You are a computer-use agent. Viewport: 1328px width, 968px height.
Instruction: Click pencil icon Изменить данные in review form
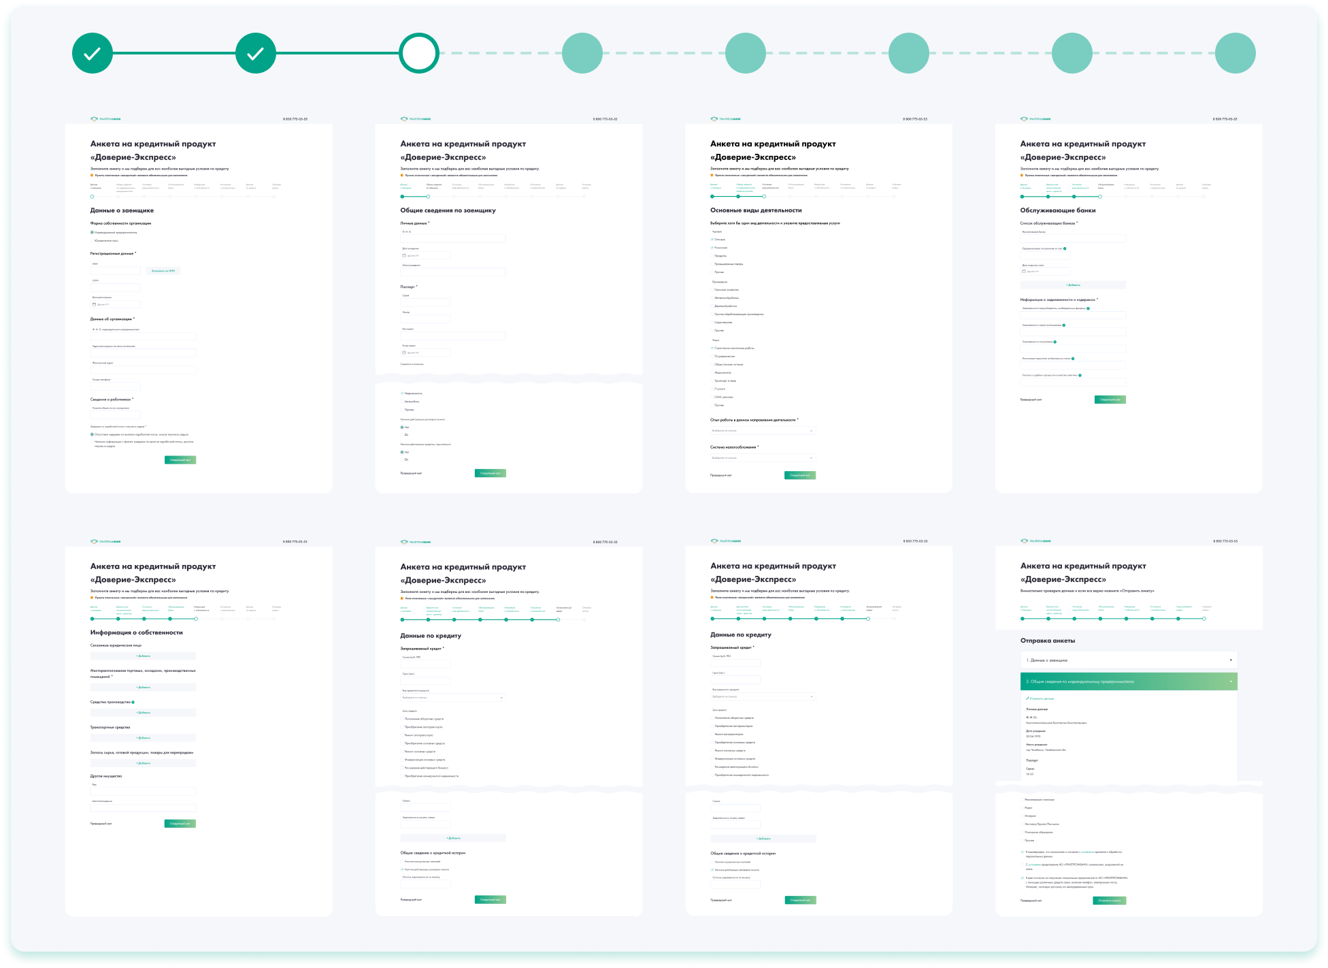1027,698
